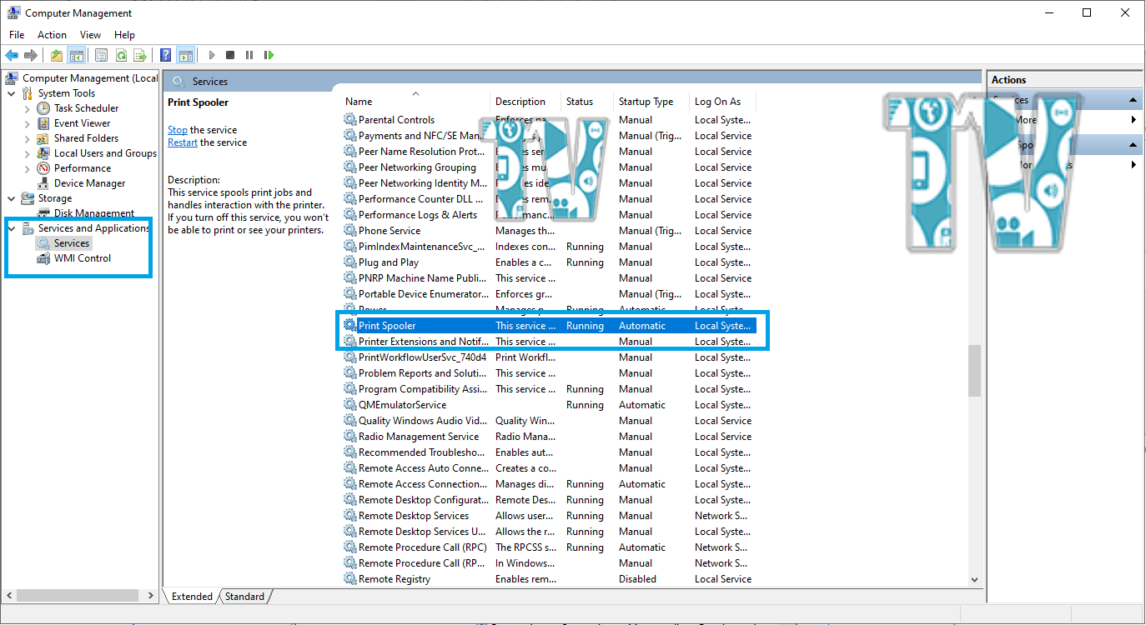The image size is (1146, 625).
Task: Switch to the Standard tab
Action: coord(244,597)
